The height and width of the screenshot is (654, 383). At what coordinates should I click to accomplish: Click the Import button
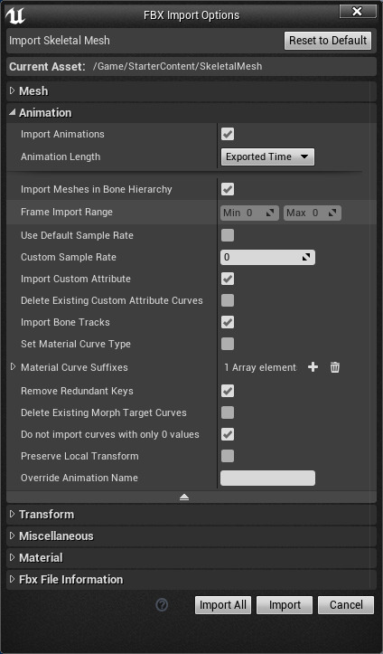[x=285, y=605]
